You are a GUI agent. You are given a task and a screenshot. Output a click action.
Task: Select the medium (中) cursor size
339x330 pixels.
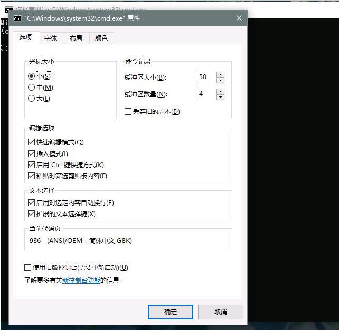click(32, 88)
